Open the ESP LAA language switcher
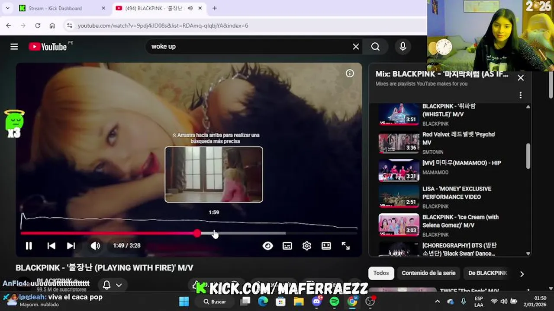Viewport: 554px width, 311px height. click(x=479, y=301)
